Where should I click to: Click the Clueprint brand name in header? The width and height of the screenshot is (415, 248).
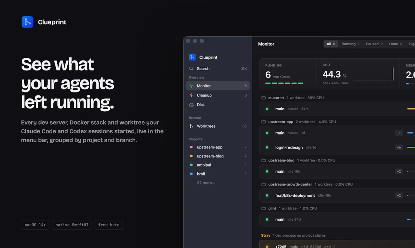tap(52, 22)
